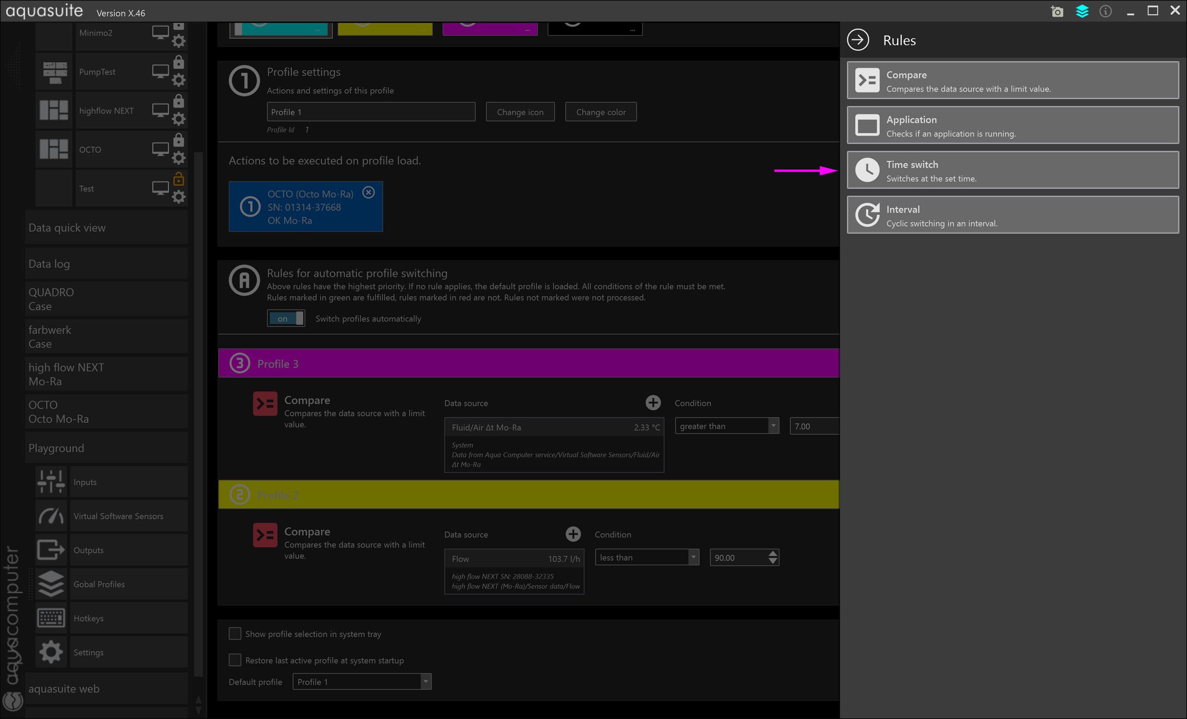Click the Change icon button
Viewport: 1187px width, 719px height.
[x=520, y=112]
